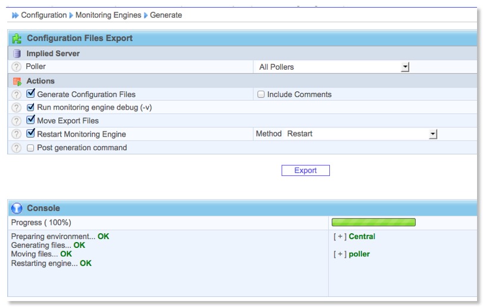Click help icon next to Poller
Image resolution: width=483 pixels, height=307 pixels.
tap(17, 67)
